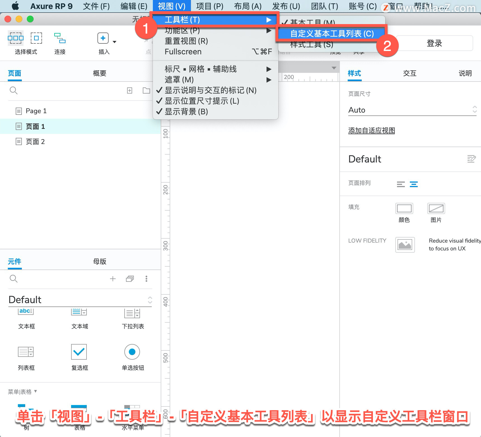Image resolution: width=481 pixels, height=437 pixels.
Task: Click the contained selection mode icon
Action: pos(36,38)
